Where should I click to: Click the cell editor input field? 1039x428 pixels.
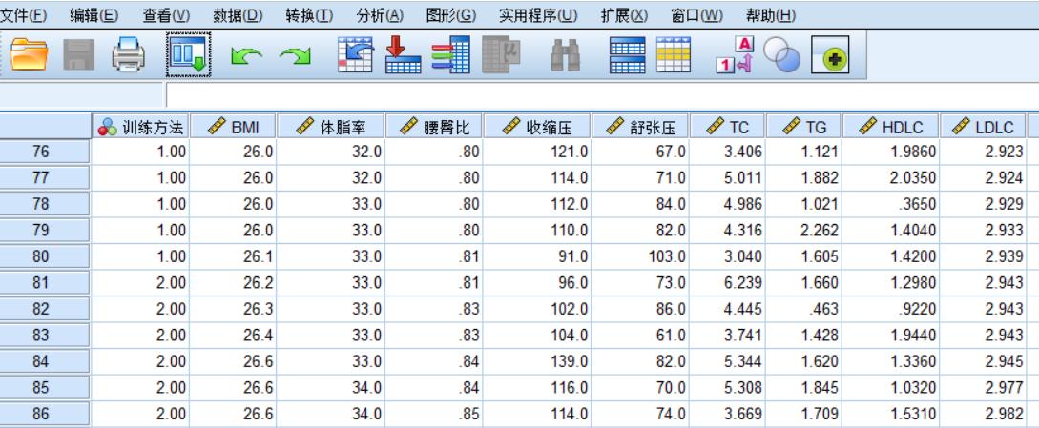click(x=602, y=96)
